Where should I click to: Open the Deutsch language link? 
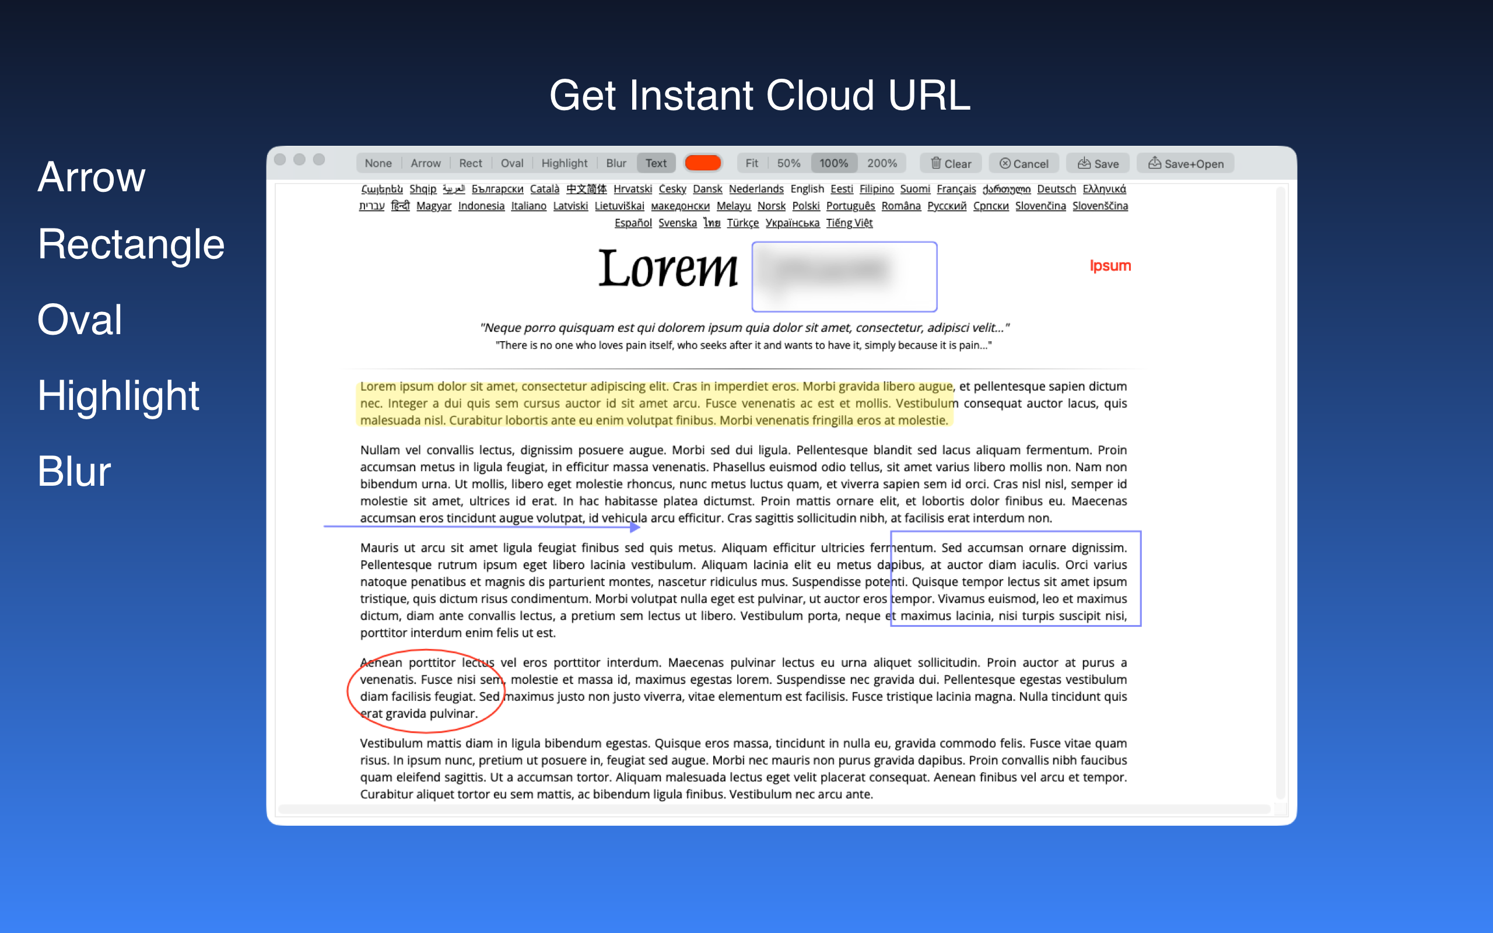[1056, 189]
